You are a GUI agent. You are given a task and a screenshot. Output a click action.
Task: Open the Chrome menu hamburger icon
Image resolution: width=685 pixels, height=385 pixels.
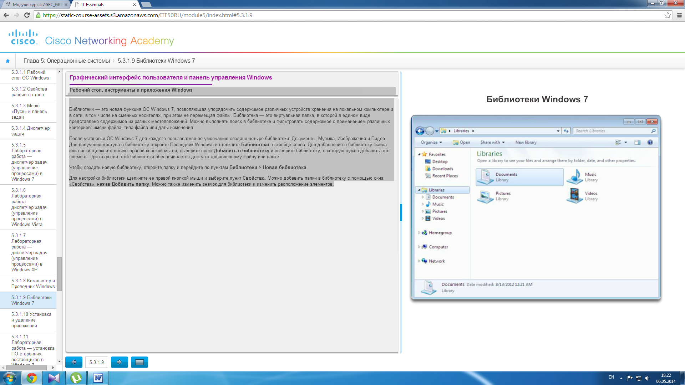[x=679, y=15]
